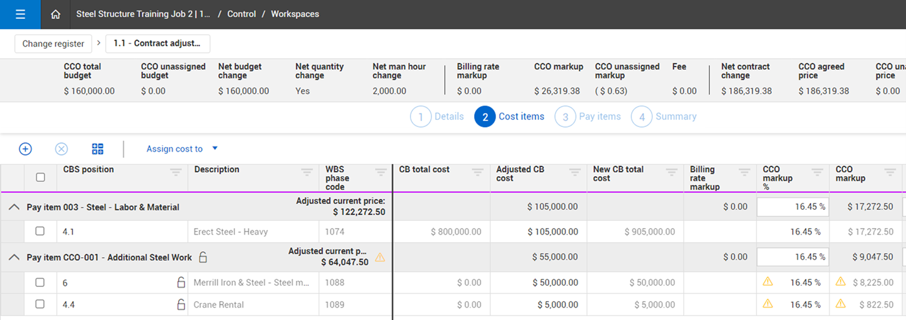Collapse Pay item CCO-001 group
This screenshot has width=906, height=320.
click(14, 257)
